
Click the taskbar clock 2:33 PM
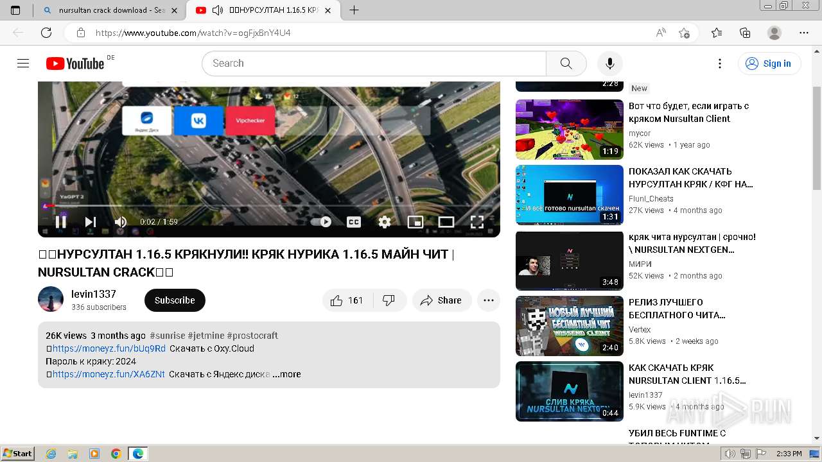click(x=789, y=454)
